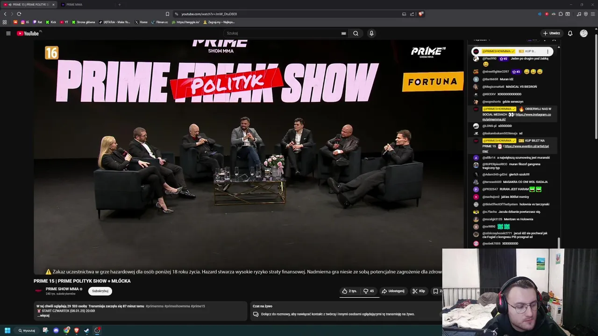
Task: Open pinned chat message options menu
Action: tap(548, 51)
